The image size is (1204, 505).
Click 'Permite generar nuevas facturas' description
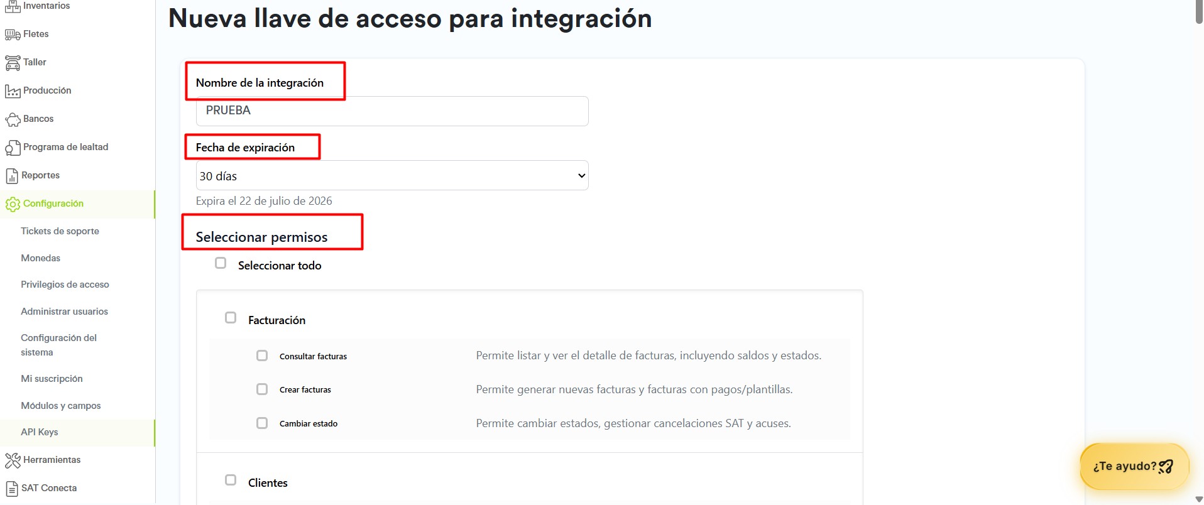click(634, 389)
